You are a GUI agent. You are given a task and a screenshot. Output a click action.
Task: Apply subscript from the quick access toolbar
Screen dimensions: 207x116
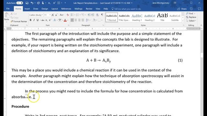click(x=49, y=3)
